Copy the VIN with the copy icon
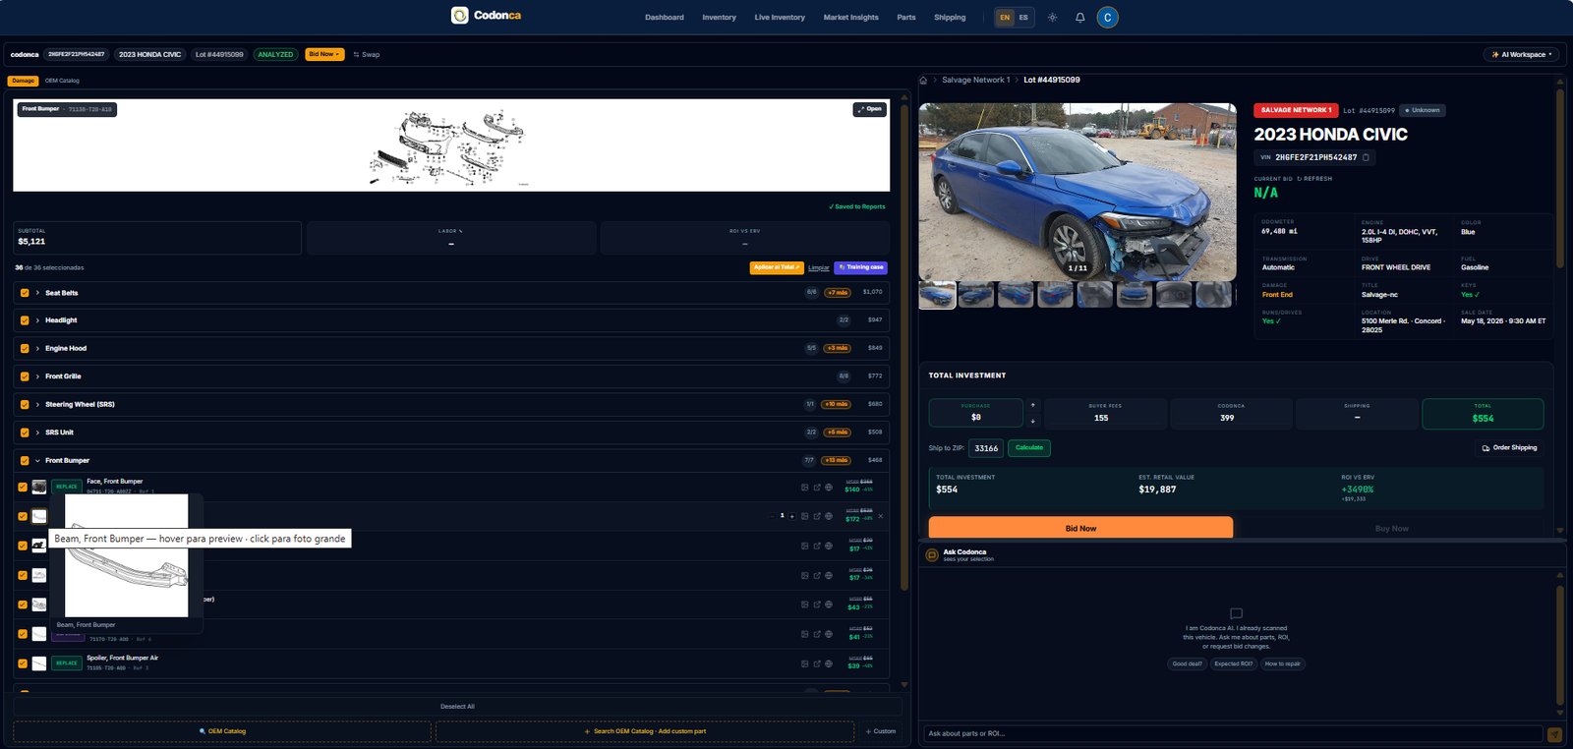This screenshot has height=749, width=1573. pyautogui.click(x=1366, y=157)
